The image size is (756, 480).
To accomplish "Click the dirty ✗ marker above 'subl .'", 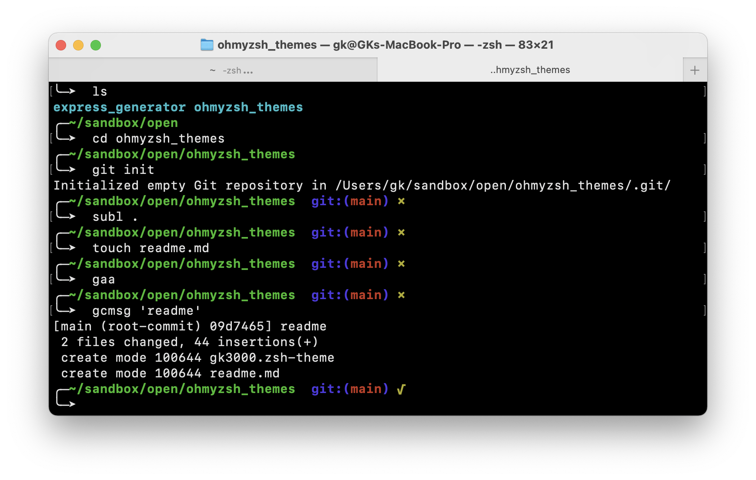I will pos(401,201).
